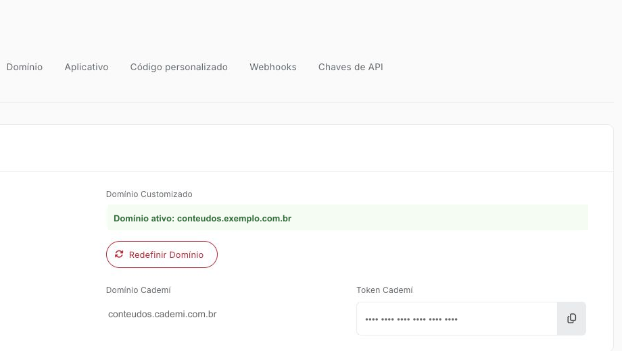Click the Redefinir Domínio button
The image size is (622, 351).
click(162, 254)
